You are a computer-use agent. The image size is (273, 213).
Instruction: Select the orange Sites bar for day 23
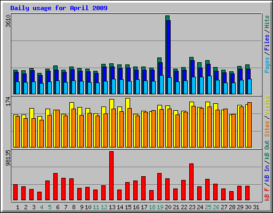(x=194, y=127)
